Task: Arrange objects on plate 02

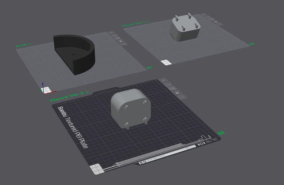Action: click(212, 19)
